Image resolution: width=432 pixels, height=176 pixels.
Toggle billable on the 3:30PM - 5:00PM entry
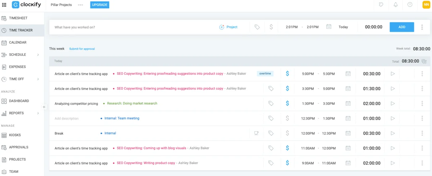tap(288, 89)
